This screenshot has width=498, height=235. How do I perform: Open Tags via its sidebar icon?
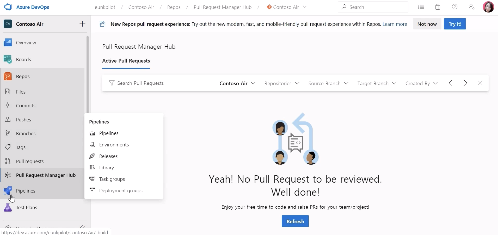[8, 147]
